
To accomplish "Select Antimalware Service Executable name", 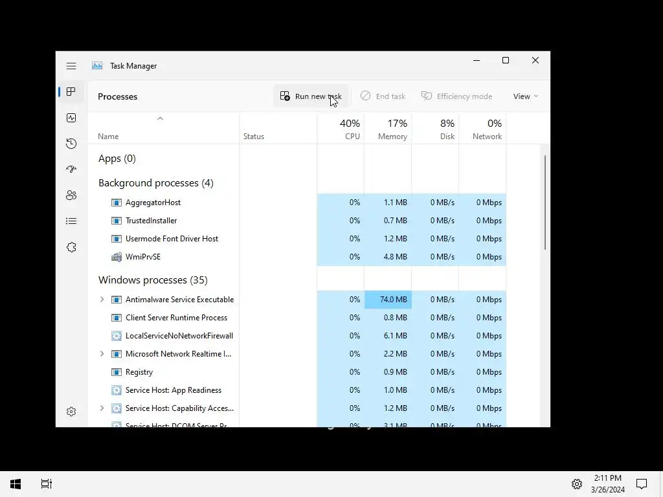I will pyautogui.click(x=180, y=300).
